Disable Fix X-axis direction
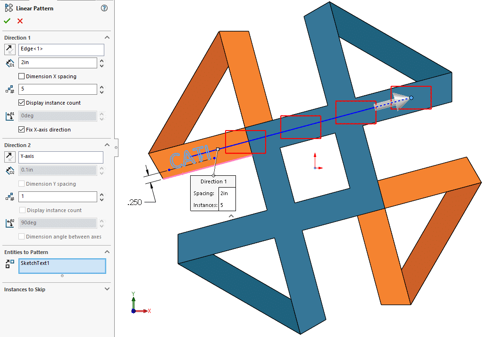Viewport: 487px width, 337px height. 21,130
